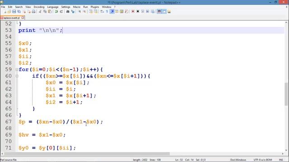Open the ? help menu
Screen dimensions: 289x162
pyautogui.click(x=115, y=7)
